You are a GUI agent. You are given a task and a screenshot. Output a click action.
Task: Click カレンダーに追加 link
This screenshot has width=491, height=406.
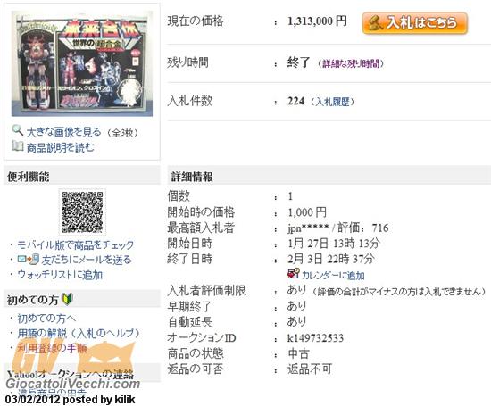click(333, 276)
